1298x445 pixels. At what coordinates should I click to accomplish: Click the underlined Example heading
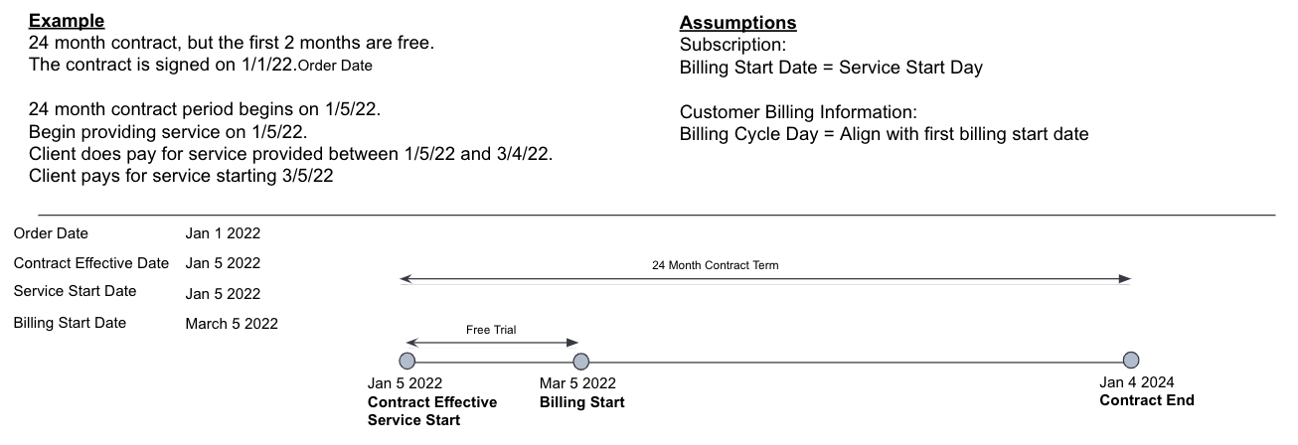tap(68, 22)
